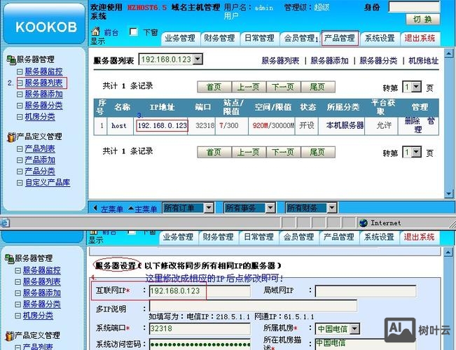The height and width of the screenshot is (350, 456).
Task: Click the upper 尾页 pagination button
Action: tap(318, 87)
